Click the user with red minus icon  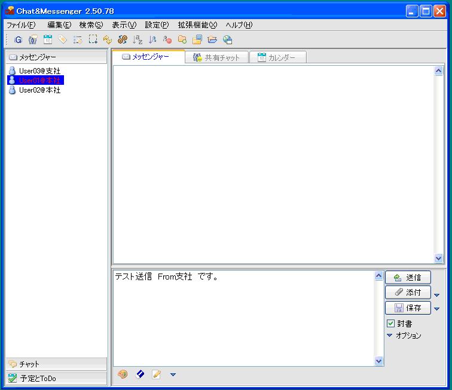click(x=167, y=39)
